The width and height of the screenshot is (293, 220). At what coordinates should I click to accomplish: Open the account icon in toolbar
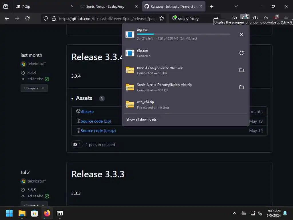click(255, 18)
